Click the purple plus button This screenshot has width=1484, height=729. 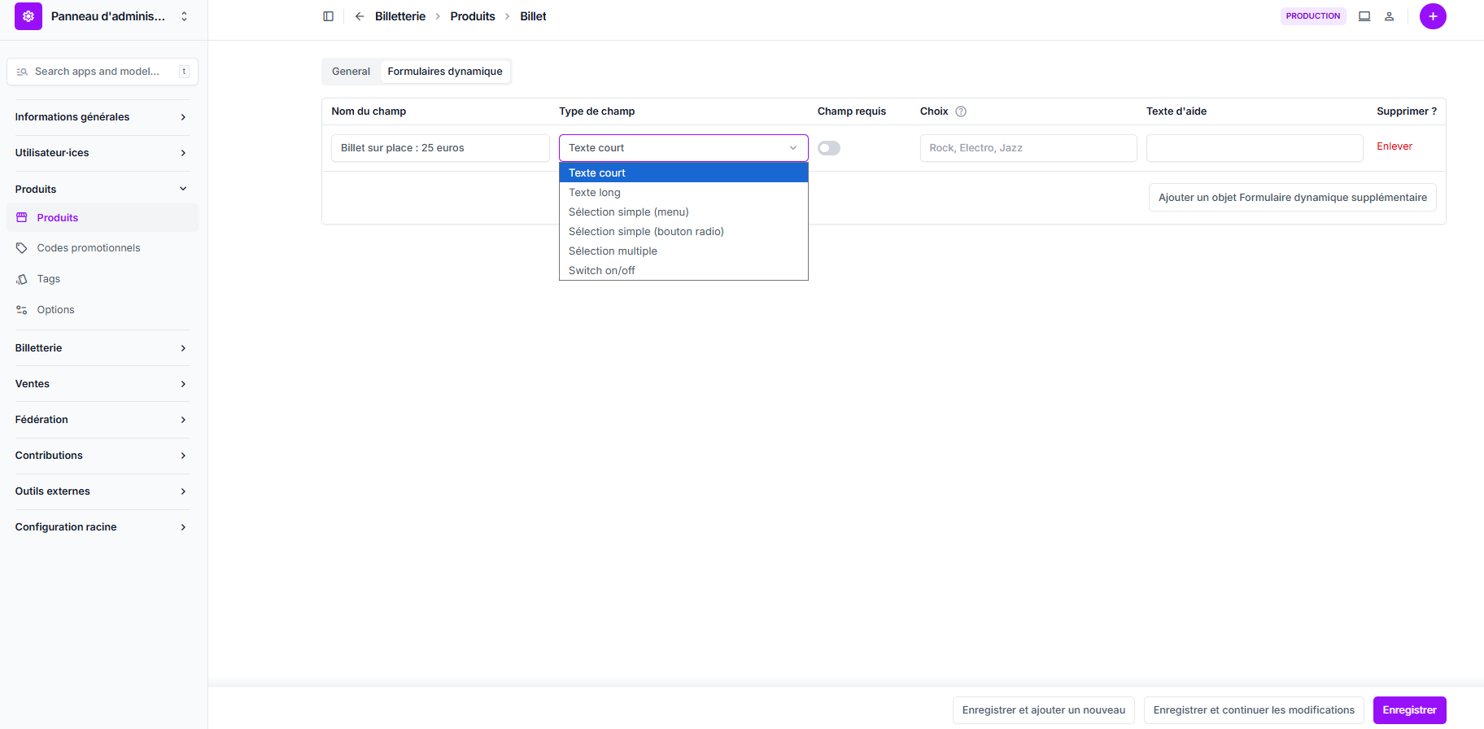1433,16
